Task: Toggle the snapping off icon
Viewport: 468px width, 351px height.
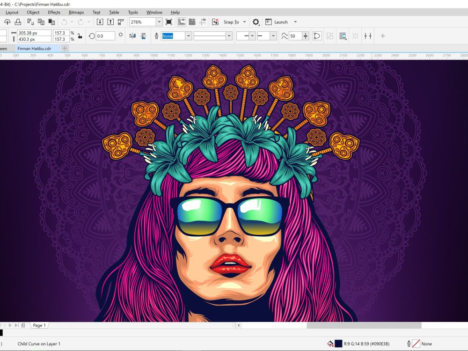Action: pyautogui.click(x=215, y=22)
